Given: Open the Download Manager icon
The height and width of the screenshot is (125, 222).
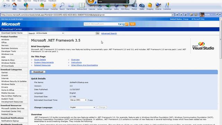Looking at the screenshot, I should 42,6.
